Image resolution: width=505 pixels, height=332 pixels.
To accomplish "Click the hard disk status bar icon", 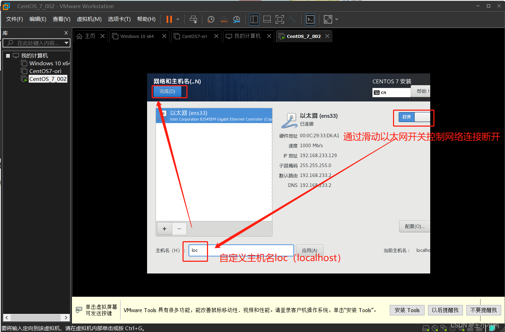I will (426, 328).
